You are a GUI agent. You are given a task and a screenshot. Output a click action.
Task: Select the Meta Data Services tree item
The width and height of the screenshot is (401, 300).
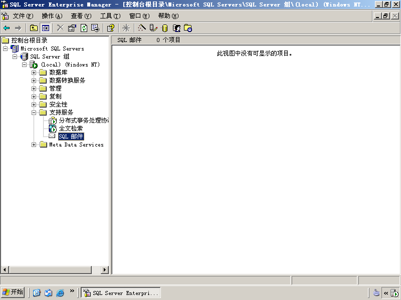pyautogui.click(x=77, y=144)
